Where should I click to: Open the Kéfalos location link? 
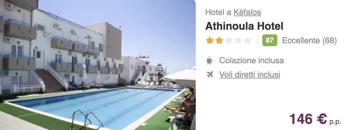(x=247, y=12)
